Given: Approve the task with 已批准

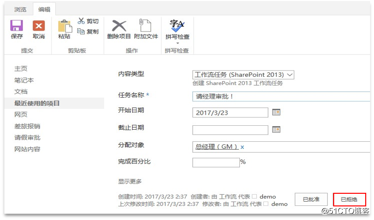Looking at the screenshot, I should tap(311, 199).
